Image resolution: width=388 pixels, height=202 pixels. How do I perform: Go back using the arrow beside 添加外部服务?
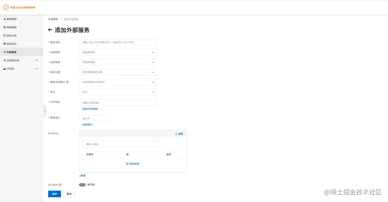[50, 30]
